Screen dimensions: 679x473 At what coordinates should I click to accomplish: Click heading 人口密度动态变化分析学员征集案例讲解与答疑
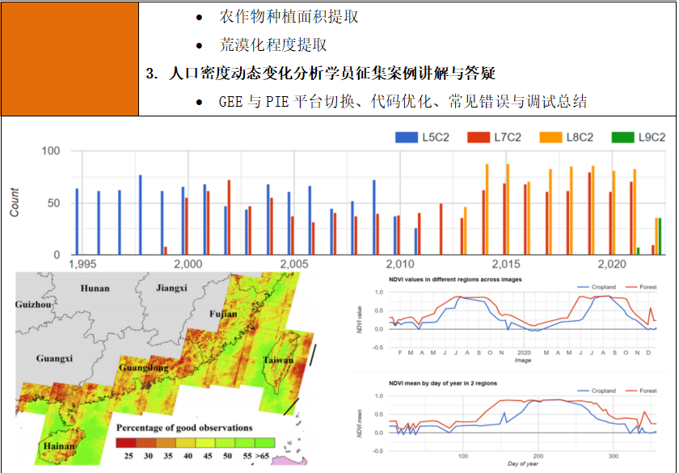(331, 74)
